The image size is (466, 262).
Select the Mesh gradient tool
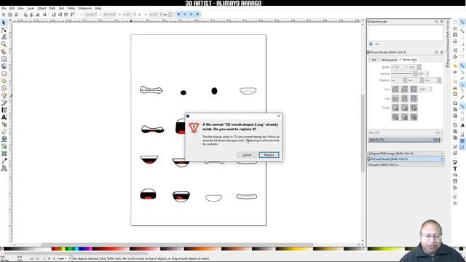tap(4, 154)
